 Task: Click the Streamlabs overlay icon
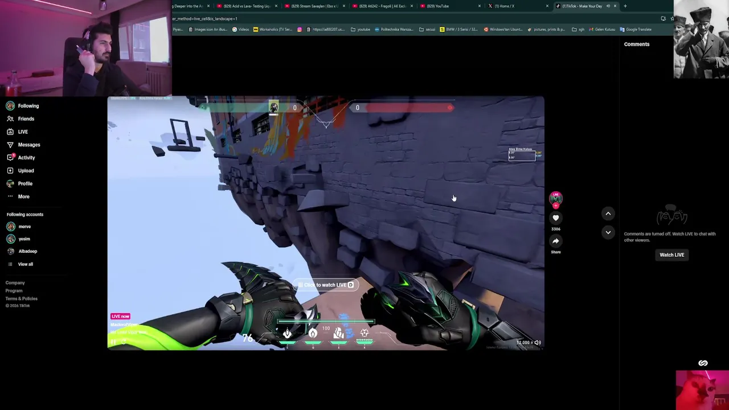pyautogui.click(x=703, y=363)
